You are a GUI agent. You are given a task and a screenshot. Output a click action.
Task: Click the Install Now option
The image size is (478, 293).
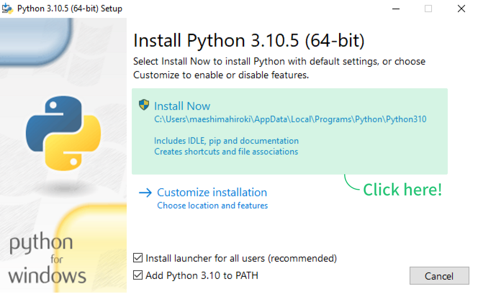click(x=289, y=131)
